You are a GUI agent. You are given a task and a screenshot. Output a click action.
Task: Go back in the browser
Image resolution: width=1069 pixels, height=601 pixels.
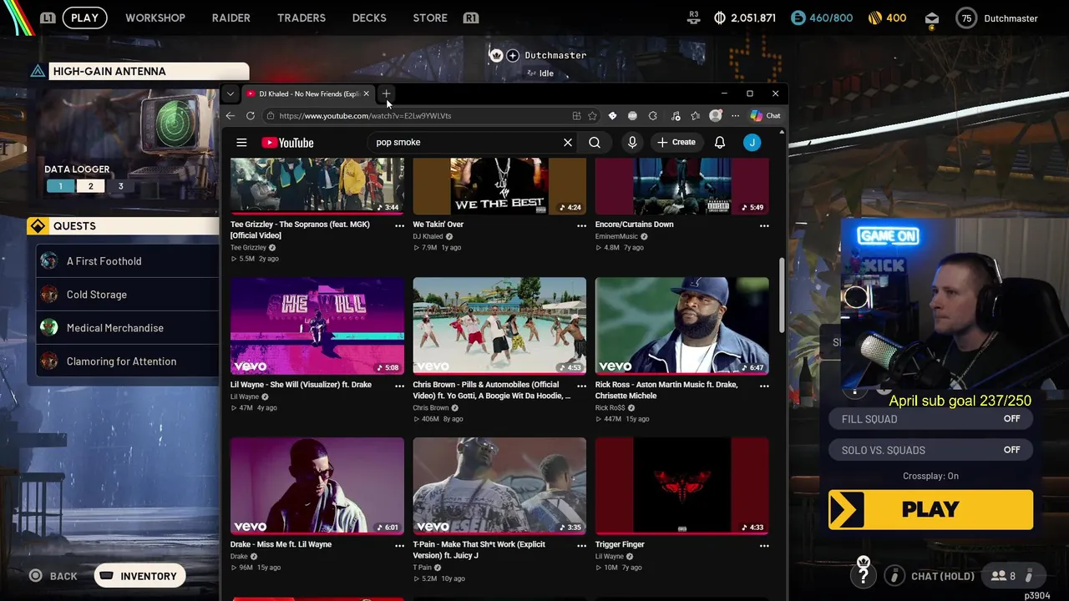pyautogui.click(x=231, y=116)
